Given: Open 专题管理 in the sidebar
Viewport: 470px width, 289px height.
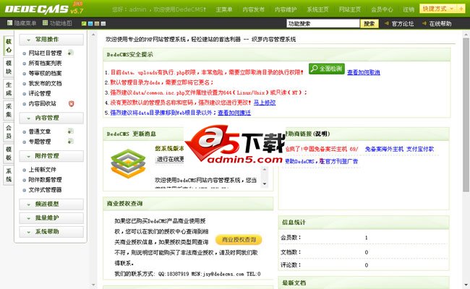Looking at the screenshot, I should click(40, 142).
